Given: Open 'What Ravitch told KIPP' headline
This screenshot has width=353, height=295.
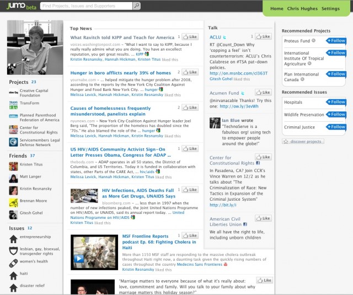Looking at the screenshot, I should 122,37.
